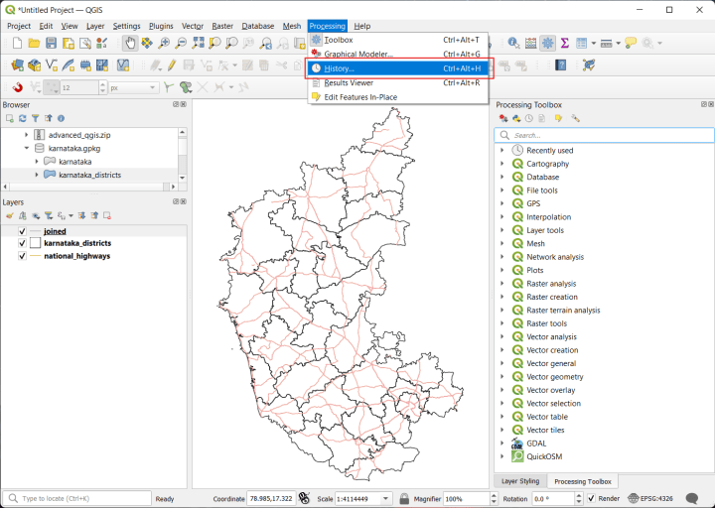Expand the Cartography algorithms group
The width and height of the screenshot is (715, 508).
(502, 164)
